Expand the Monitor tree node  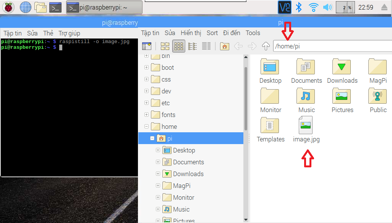point(158,197)
